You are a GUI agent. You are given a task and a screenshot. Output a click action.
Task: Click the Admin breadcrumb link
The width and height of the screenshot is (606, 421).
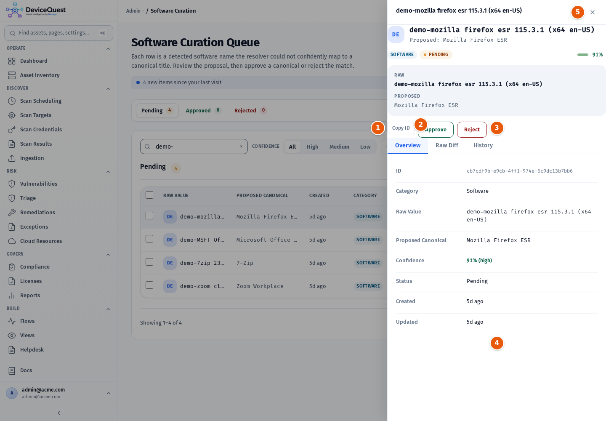point(133,11)
